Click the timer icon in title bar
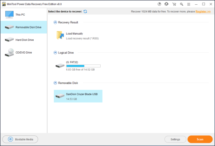This screenshot has height=146, width=215. (x=159, y=4)
